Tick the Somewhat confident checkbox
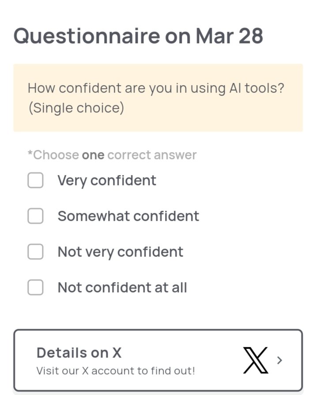Image resolution: width=316 pixels, height=395 pixels. point(35,216)
